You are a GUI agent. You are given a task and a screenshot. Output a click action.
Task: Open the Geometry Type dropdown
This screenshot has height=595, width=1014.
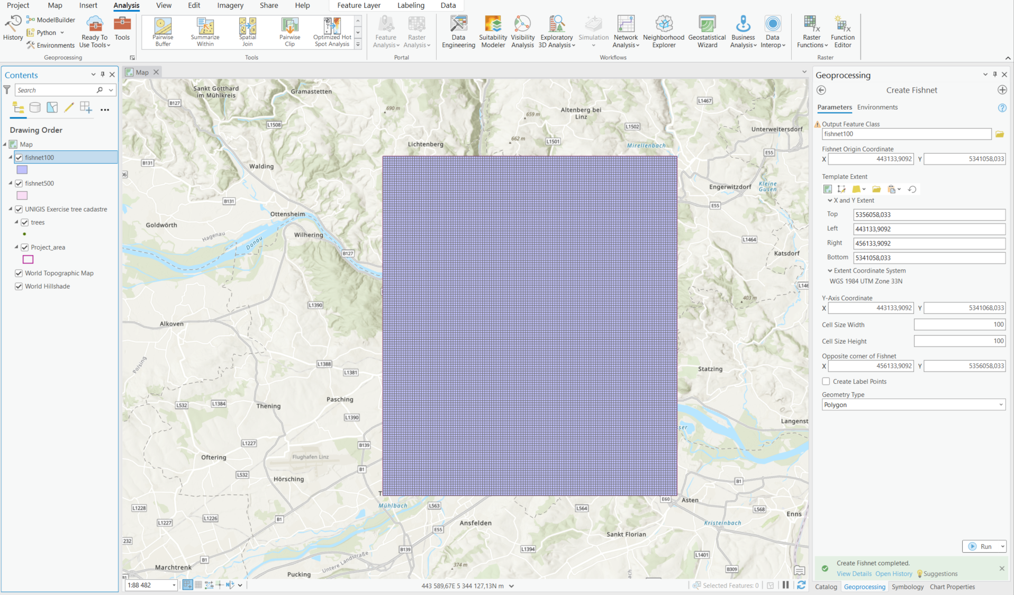click(1001, 404)
